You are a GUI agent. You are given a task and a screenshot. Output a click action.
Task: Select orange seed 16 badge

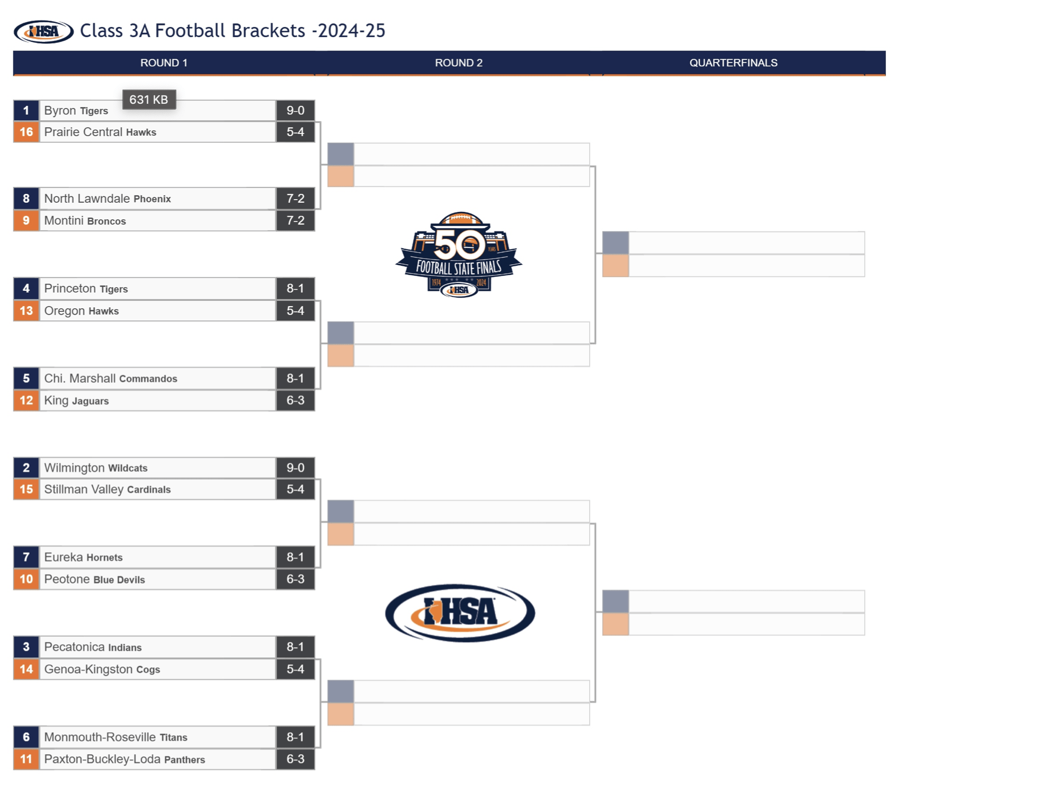click(x=26, y=132)
